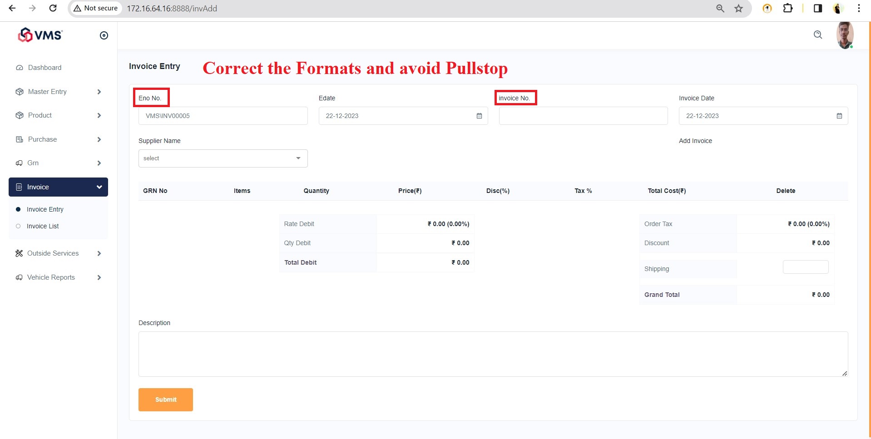Open the Invoice Date calendar icon
The width and height of the screenshot is (871, 439).
pyautogui.click(x=839, y=116)
